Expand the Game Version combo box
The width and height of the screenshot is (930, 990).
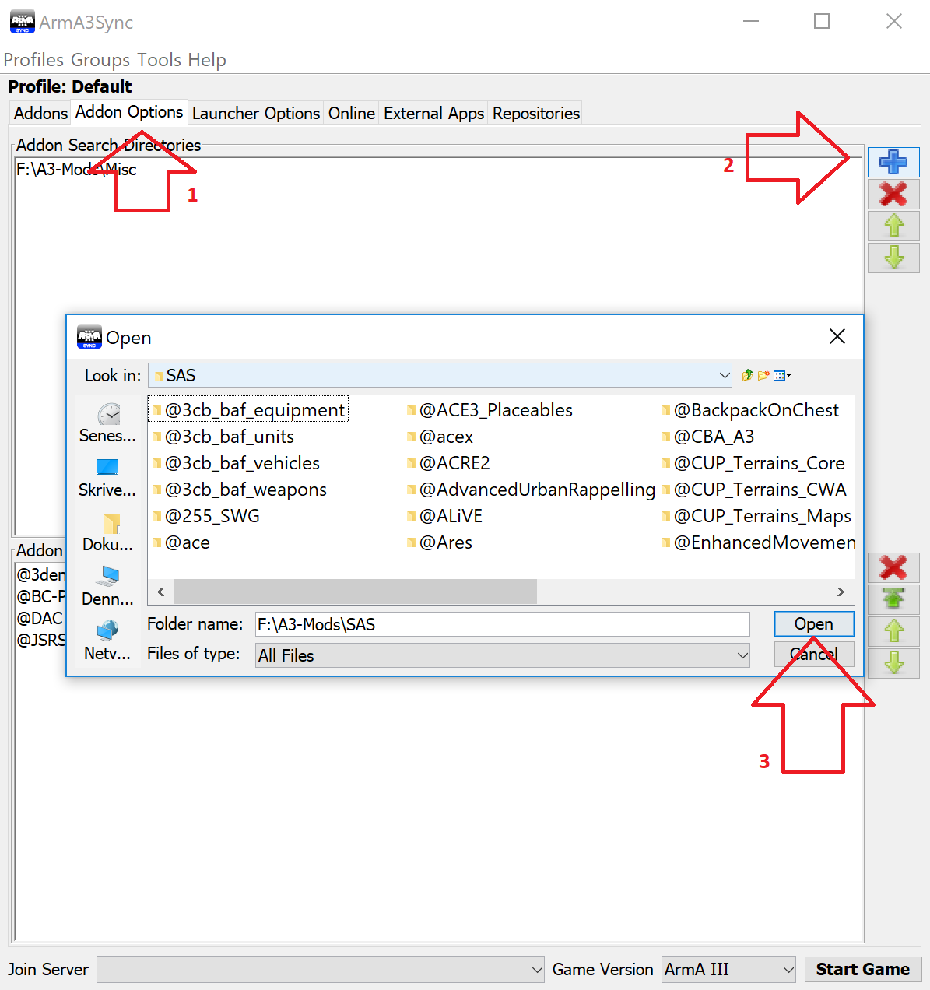point(788,970)
